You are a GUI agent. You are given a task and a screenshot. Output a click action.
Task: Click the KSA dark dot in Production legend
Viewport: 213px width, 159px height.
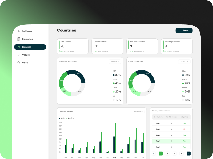click(114, 75)
